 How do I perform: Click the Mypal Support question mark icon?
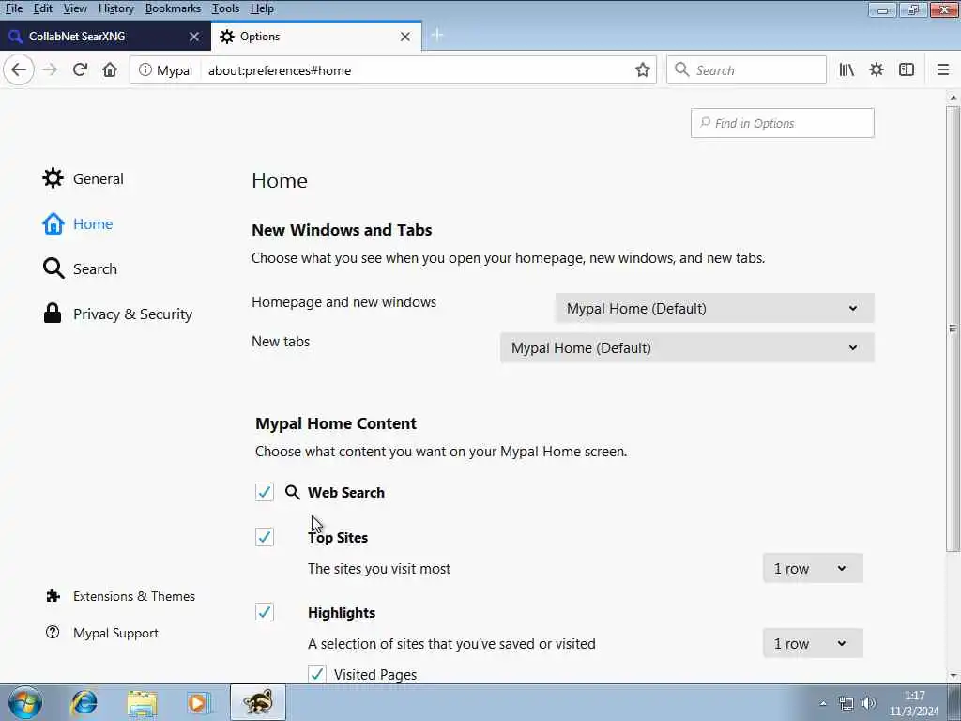tap(53, 632)
